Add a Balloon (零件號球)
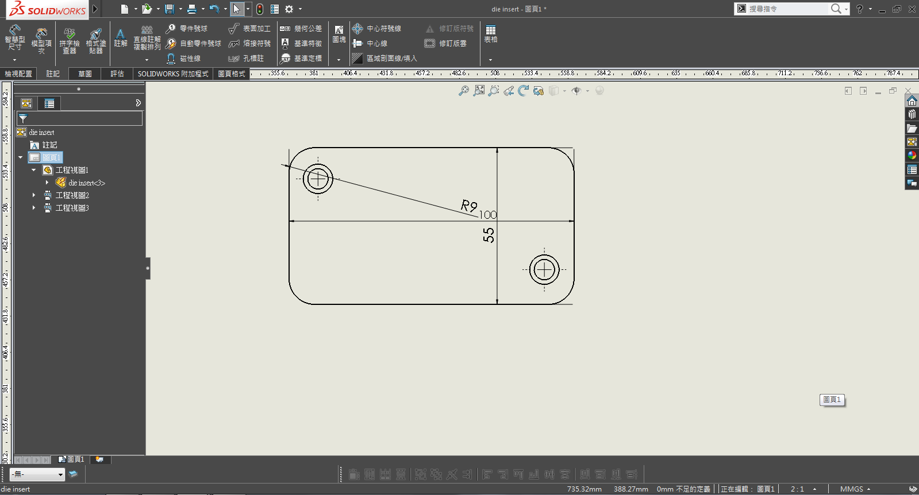919x495 pixels. click(187, 28)
